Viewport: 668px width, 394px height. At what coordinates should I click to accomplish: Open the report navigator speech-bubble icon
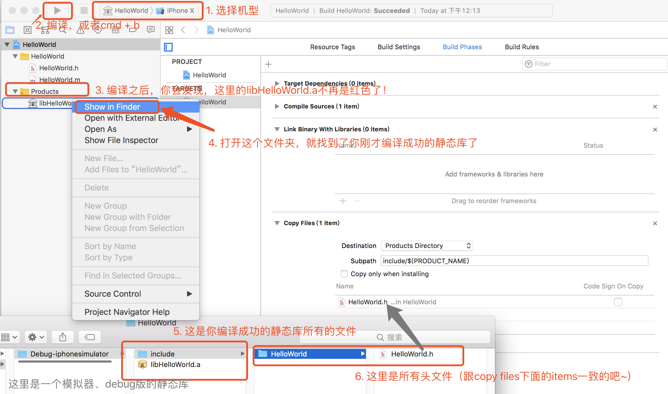click(x=151, y=30)
